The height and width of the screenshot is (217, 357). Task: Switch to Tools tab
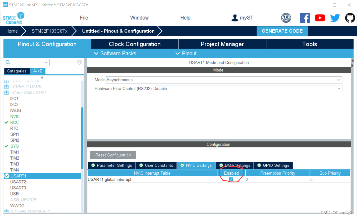pyautogui.click(x=310, y=44)
